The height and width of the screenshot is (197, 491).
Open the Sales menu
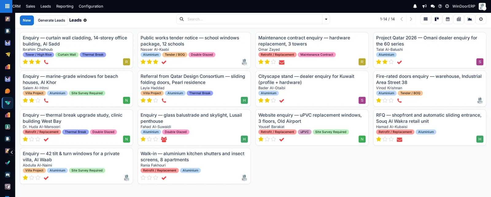30,6
